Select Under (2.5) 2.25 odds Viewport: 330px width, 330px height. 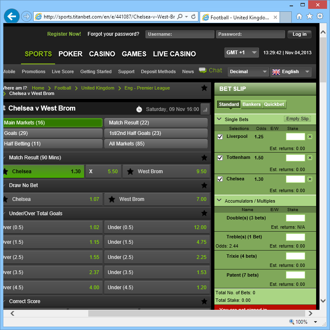(x=157, y=257)
